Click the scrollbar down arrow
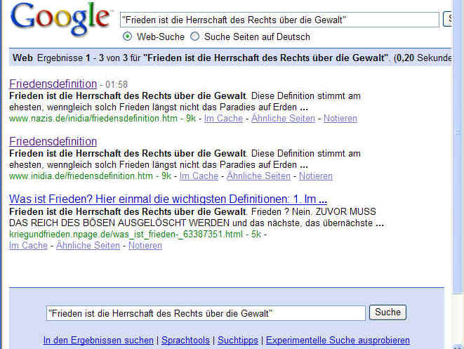Image resolution: width=464 pixels, height=349 pixels. [x=458, y=346]
